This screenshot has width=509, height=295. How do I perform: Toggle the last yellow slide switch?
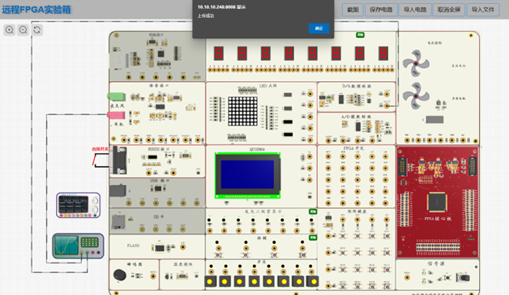coord(313,281)
